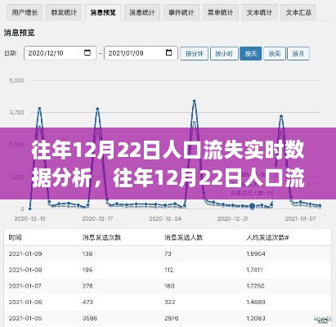
Task: Click the large highlighted data point near 2020-12-31
Action: (253, 206)
